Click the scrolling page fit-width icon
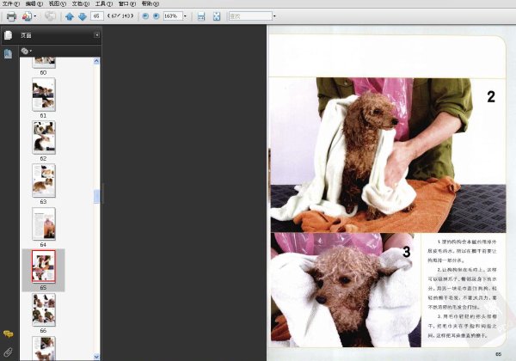 pyautogui.click(x=201, y=16)
